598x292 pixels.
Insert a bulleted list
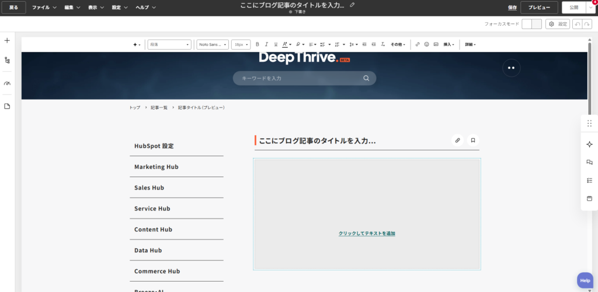(x=325, y=44)
